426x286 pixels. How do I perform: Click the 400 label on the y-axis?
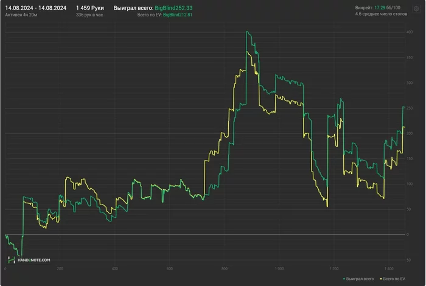click(410, 32)
